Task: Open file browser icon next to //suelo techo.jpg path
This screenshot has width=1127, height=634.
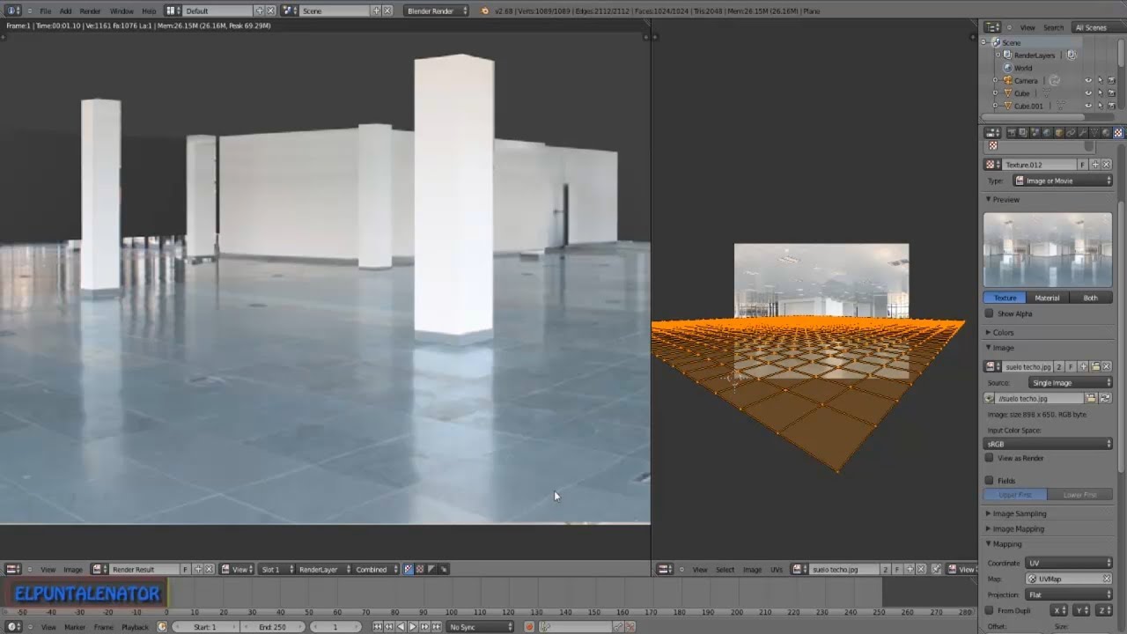Action: point(1091,399)
